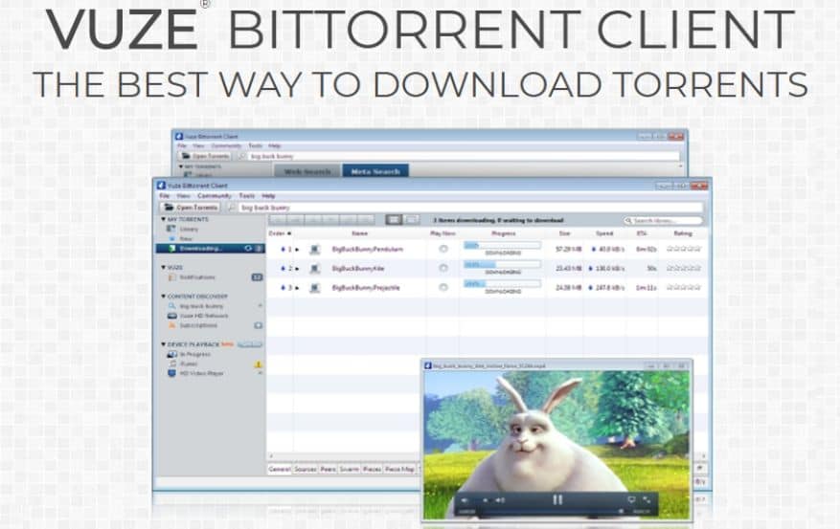The width and height of the screenshot is (840, 529).
Task: Sort by the ETA column header
Action: click(x=641, y=233)
